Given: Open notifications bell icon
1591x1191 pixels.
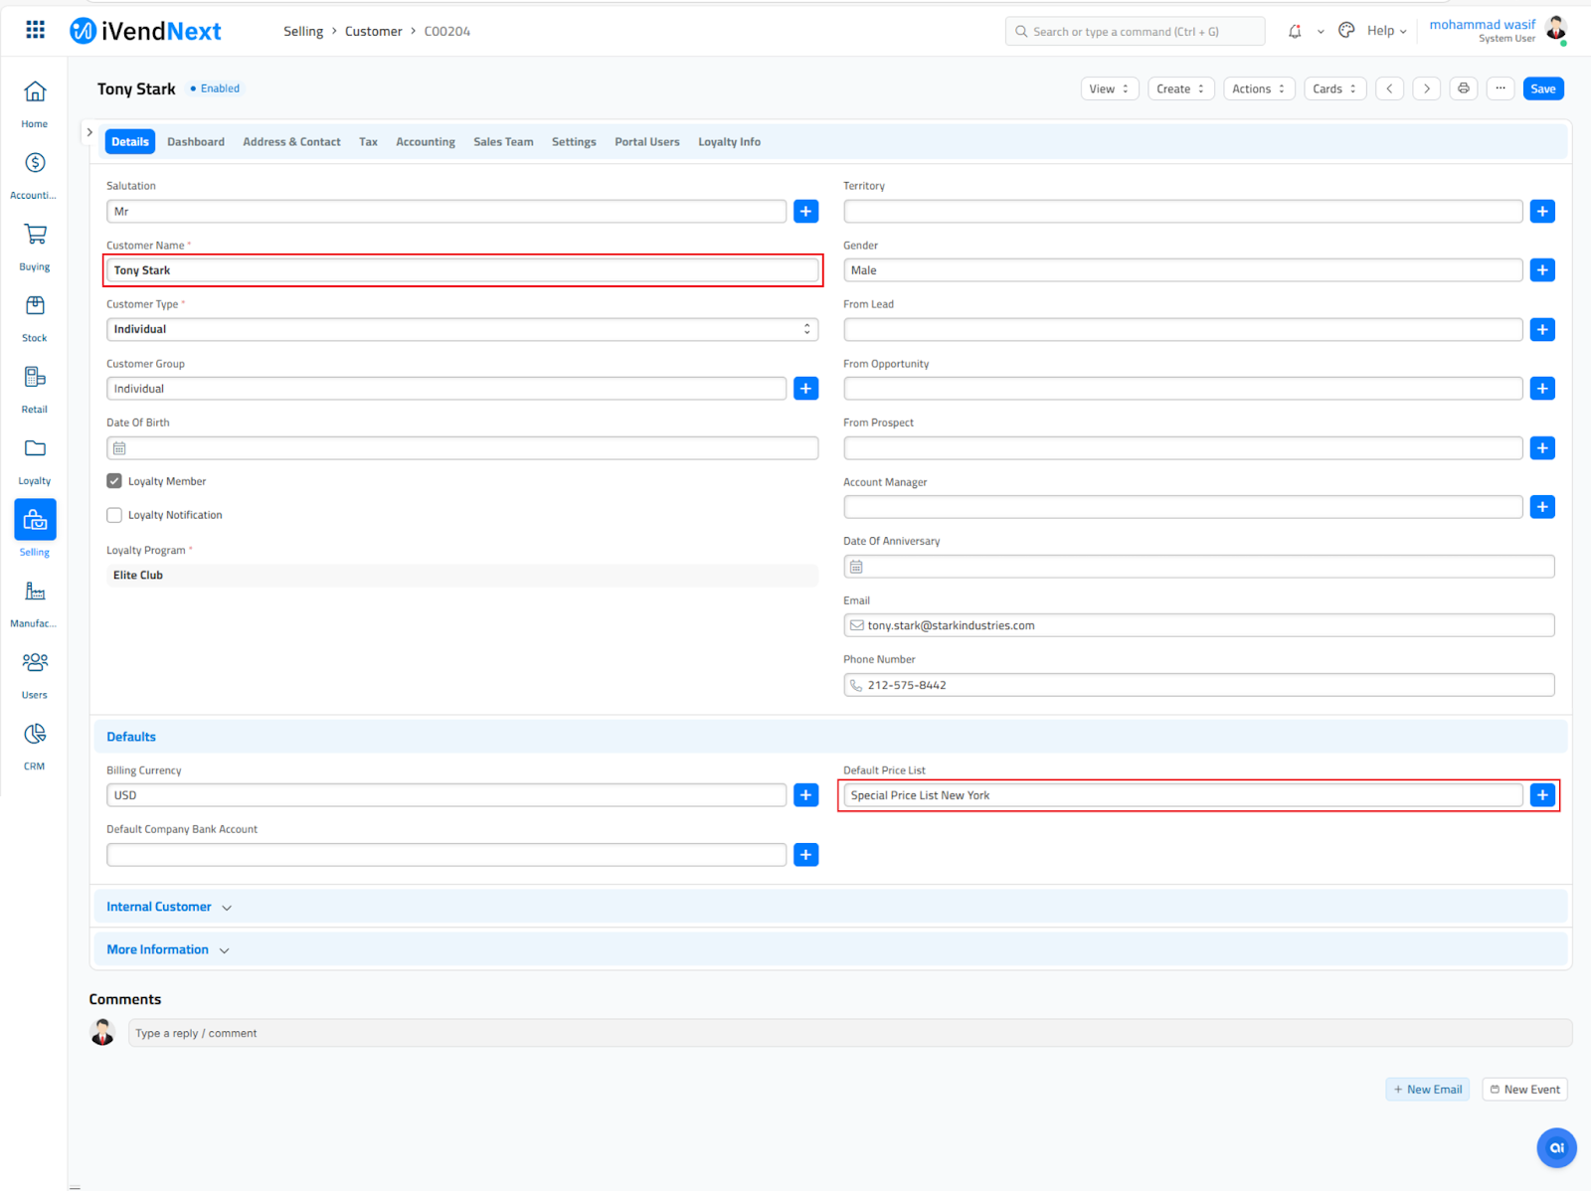Looking at the screenshot, I should (1295, 31).
